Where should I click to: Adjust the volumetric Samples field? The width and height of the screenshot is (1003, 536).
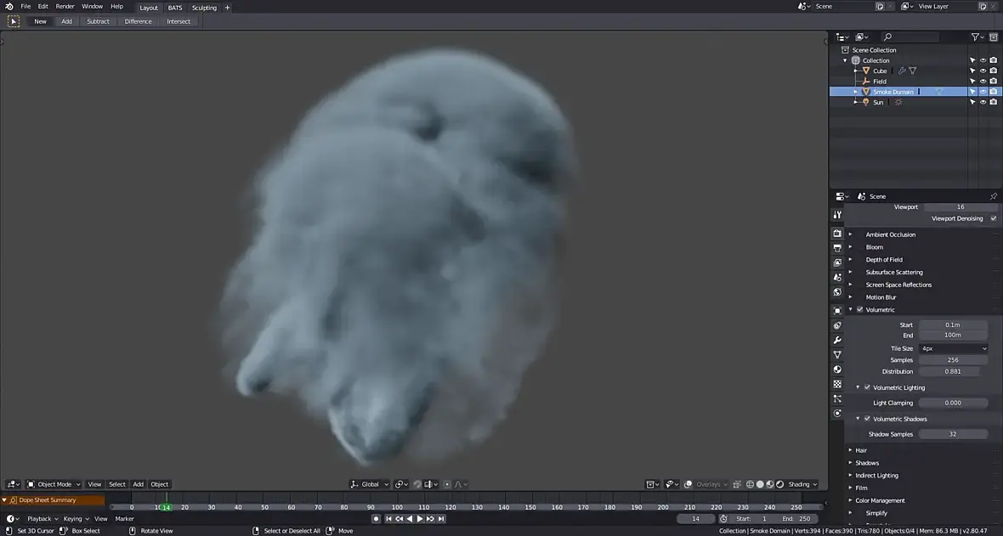pos(953,360)
